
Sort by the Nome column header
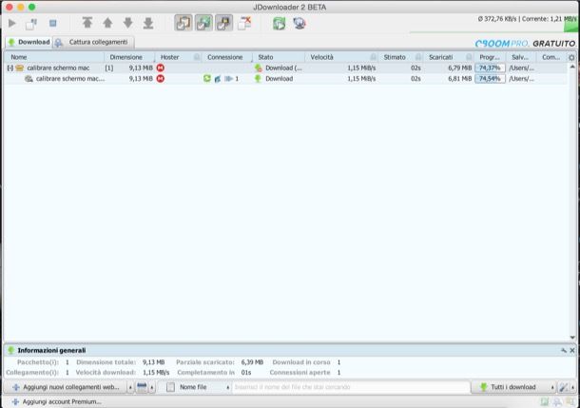(x=54, y=57)
